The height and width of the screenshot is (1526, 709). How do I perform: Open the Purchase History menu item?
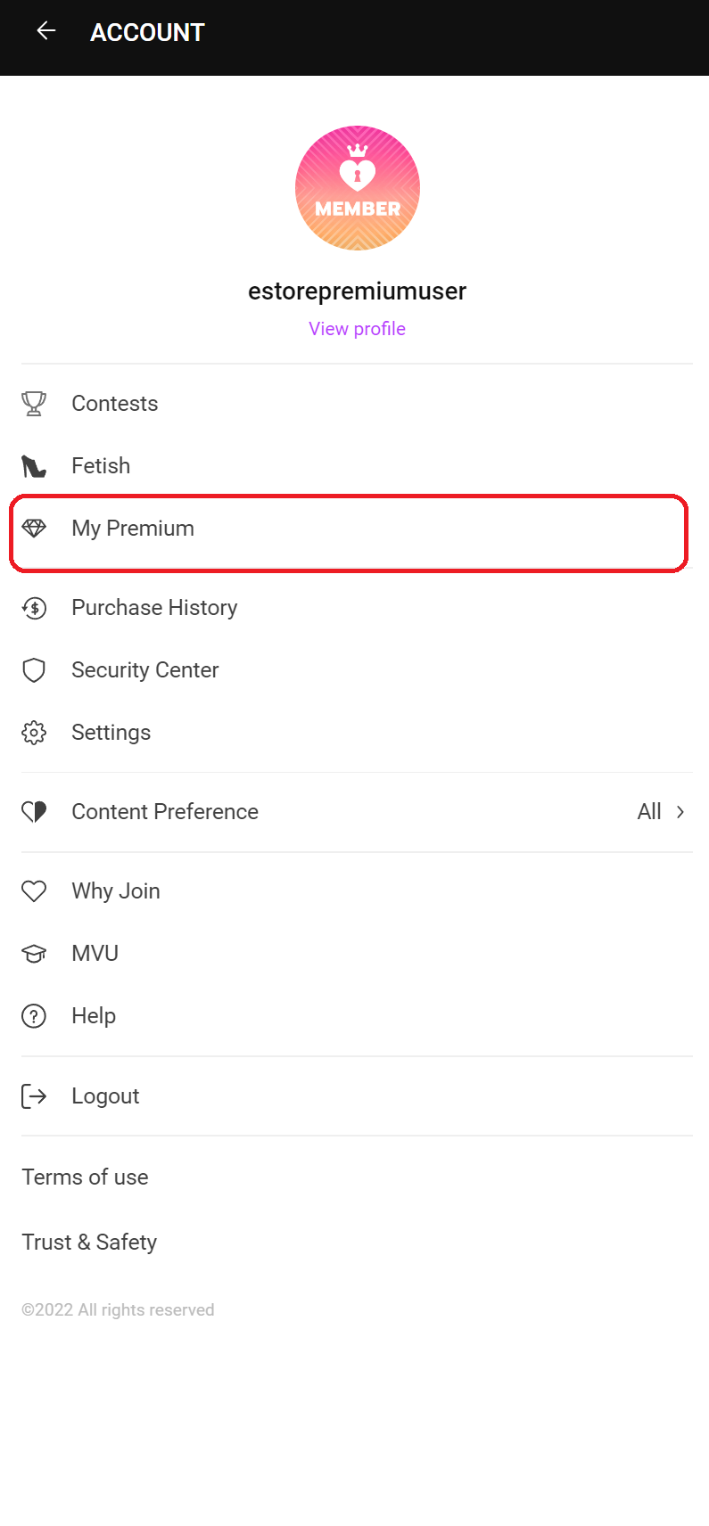pos(154,608)
